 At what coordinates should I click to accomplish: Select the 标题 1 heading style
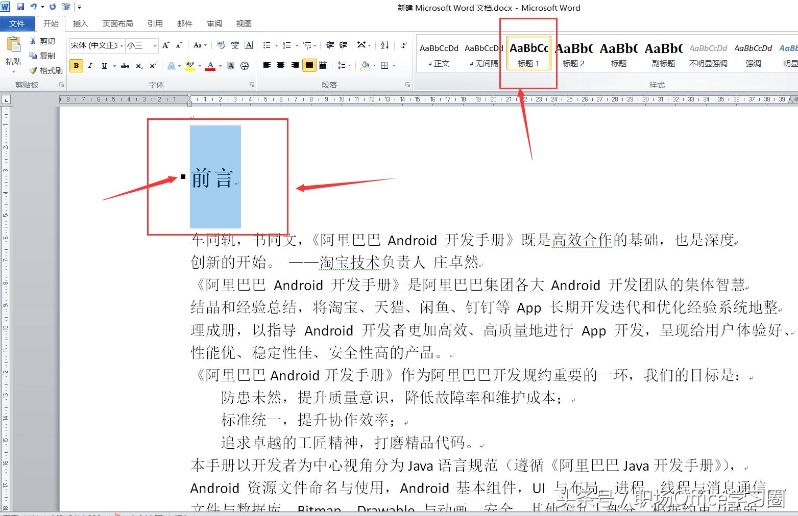pos(528,54)
